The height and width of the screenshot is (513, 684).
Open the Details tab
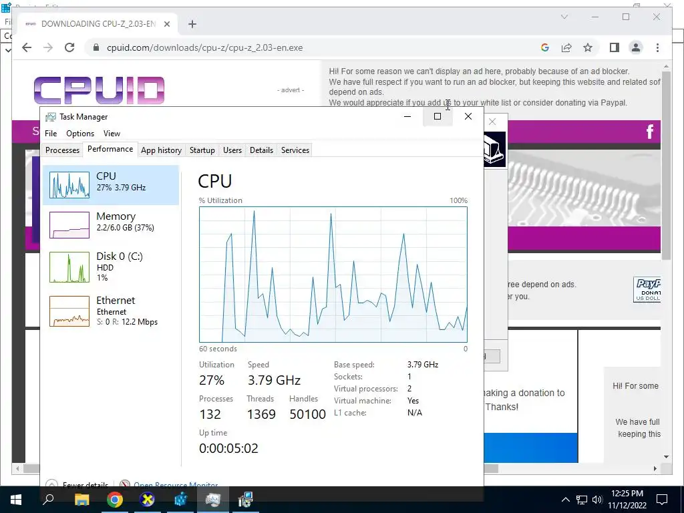(x=261, y=150)
